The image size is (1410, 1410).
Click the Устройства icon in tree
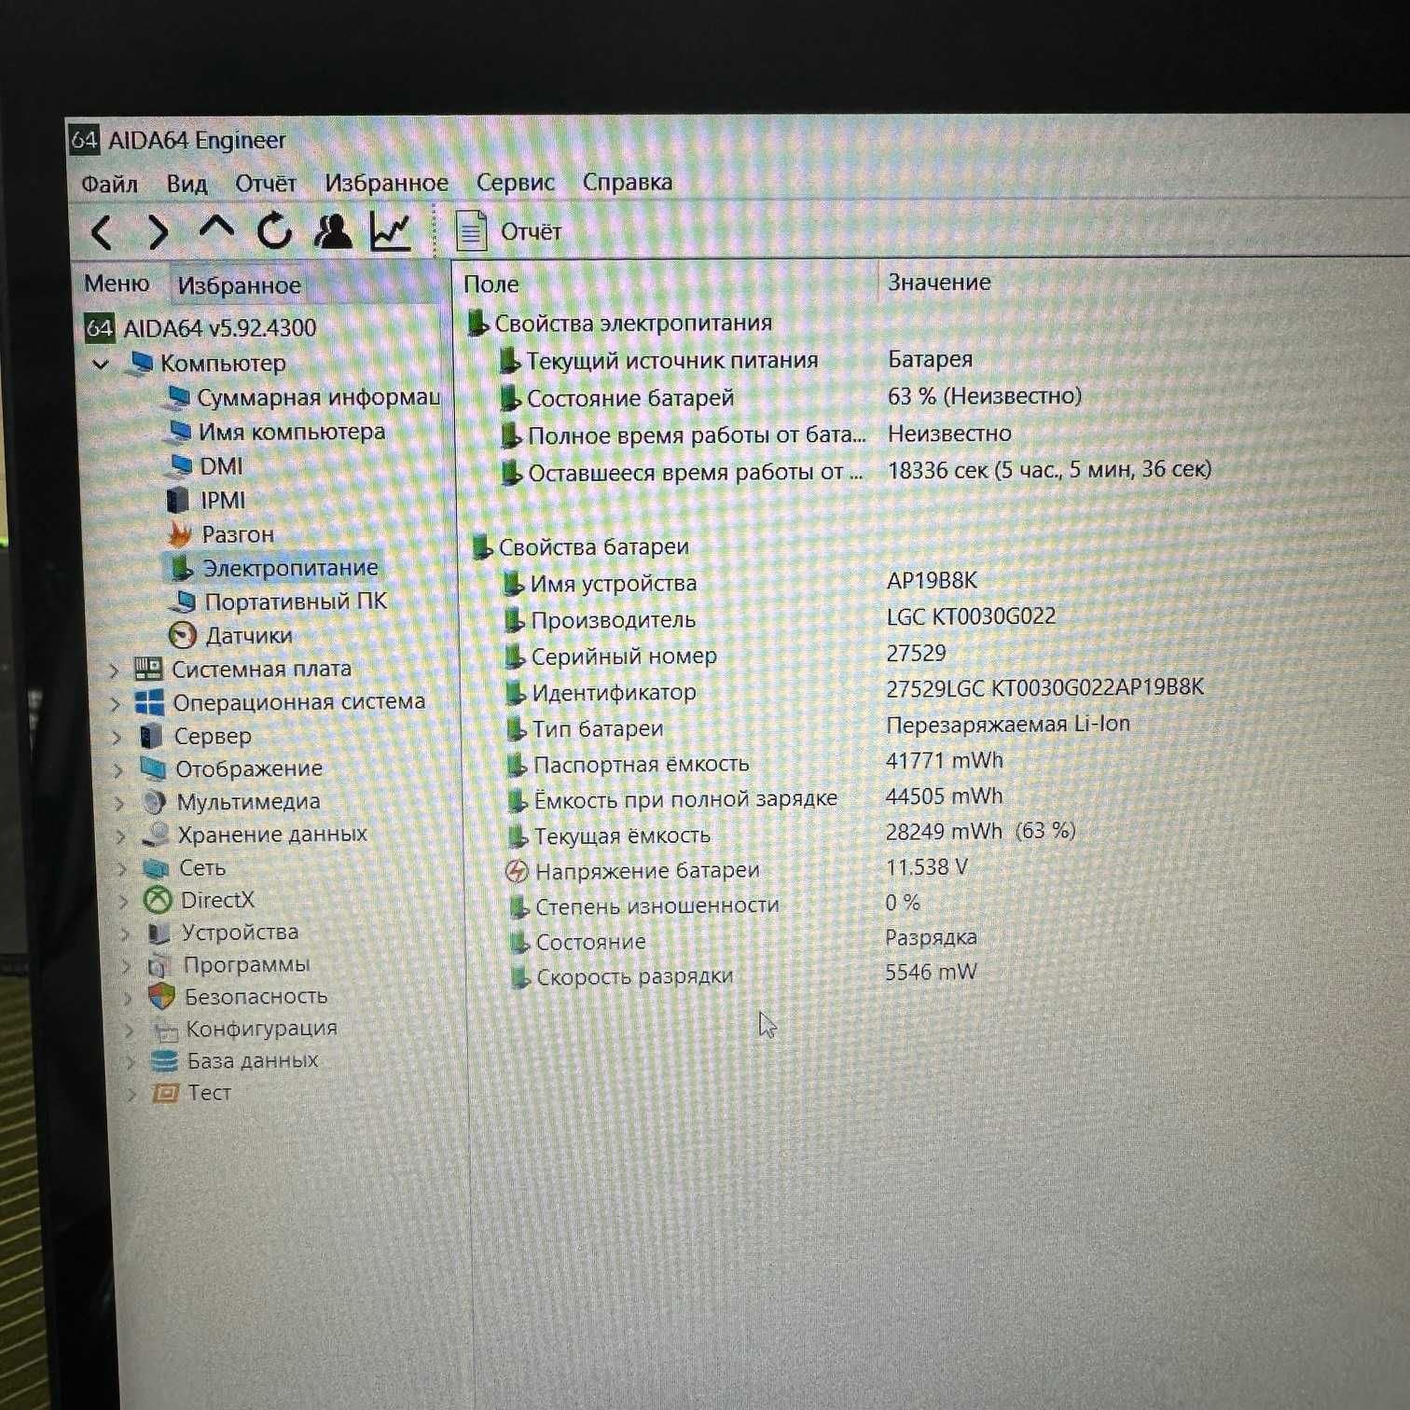pyautogui.click(x=159, y=933)
